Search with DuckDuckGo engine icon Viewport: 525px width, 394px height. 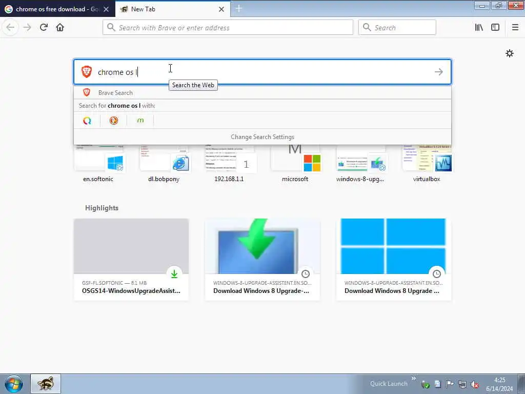pos(114,121)
